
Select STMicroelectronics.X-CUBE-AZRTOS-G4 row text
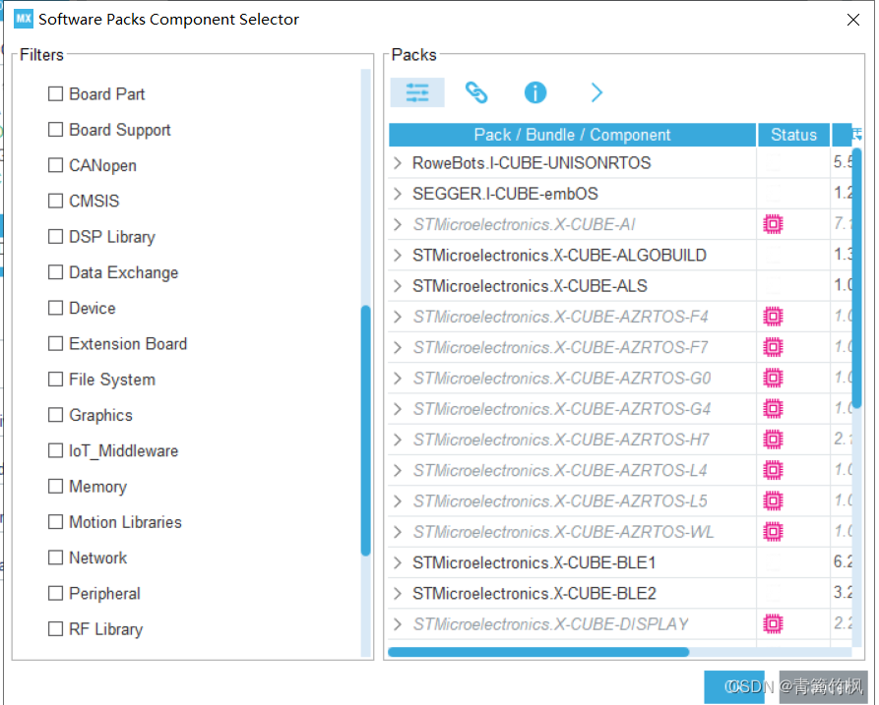click(x=562, y=409)
